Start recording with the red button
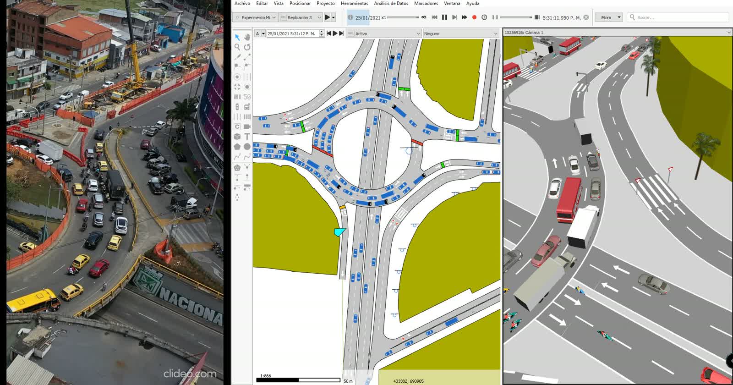The width and height of the screenshot is (733, 385). point(474,17)
